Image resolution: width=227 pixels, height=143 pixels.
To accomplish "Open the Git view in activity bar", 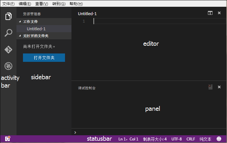I will [x=8, y=50].
